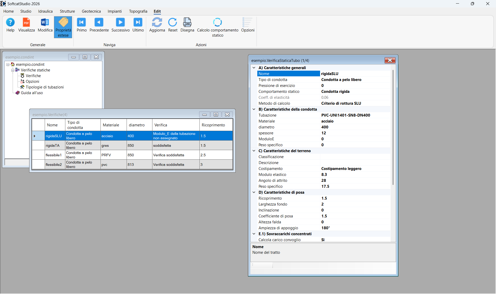Viewport: 496px width, 294px height.
Task: Click the Comportamento statico value Condotta rigida
Action: [355, 92]
